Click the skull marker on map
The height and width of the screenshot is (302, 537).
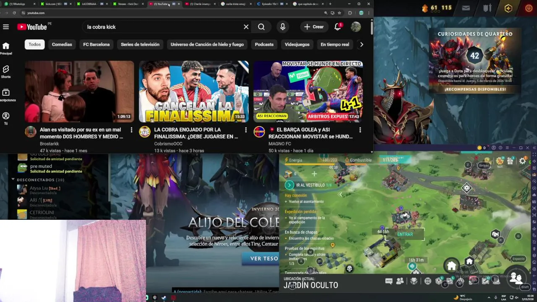tap(349, 268)
